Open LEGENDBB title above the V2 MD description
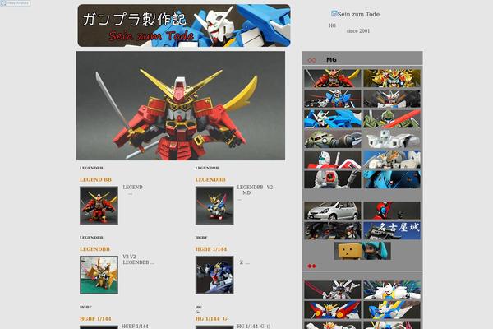The image size is (493, 329). pyautogui.click(x=210, y=179)
